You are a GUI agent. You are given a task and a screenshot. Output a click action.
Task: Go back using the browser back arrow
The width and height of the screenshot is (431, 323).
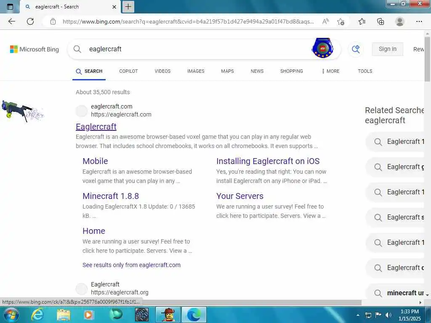pos(11,21)
